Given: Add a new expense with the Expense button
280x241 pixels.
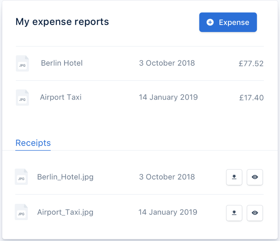Looking at the screenshot, I should 228,22.
